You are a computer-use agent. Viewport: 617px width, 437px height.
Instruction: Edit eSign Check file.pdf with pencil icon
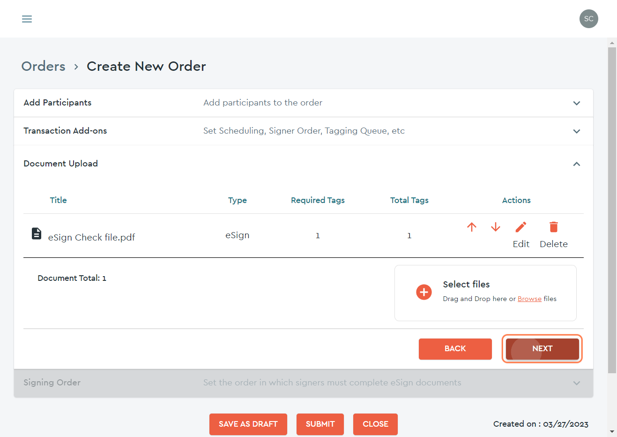(521, 227)
